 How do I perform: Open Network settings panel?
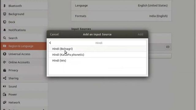24,102
